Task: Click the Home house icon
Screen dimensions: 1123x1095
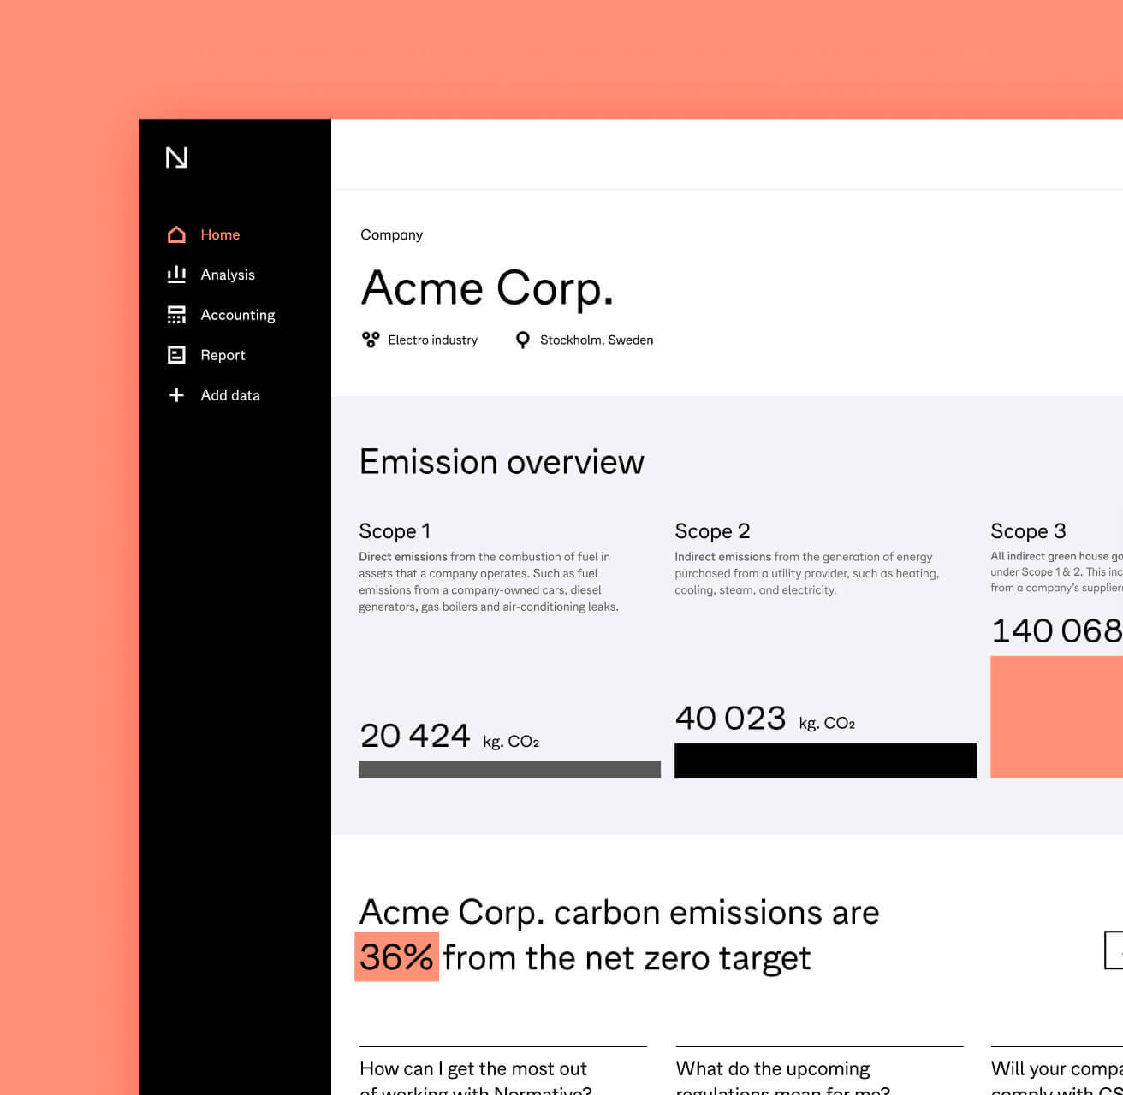Action: [176, 234]
